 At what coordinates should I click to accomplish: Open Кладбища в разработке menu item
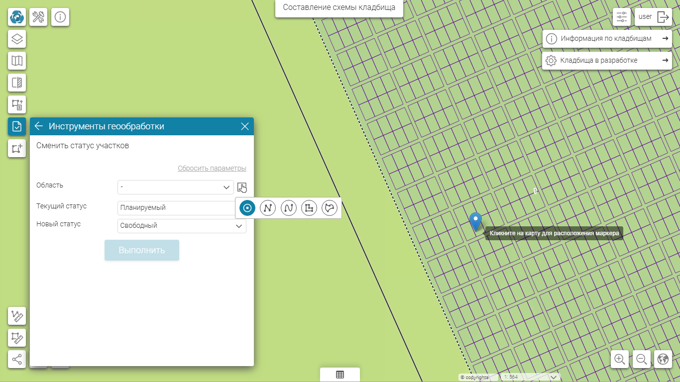coord(607,60)
